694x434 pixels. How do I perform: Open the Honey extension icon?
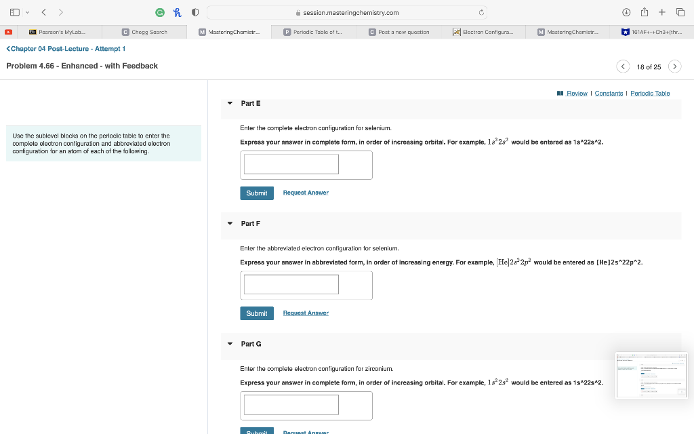[178, 13]
